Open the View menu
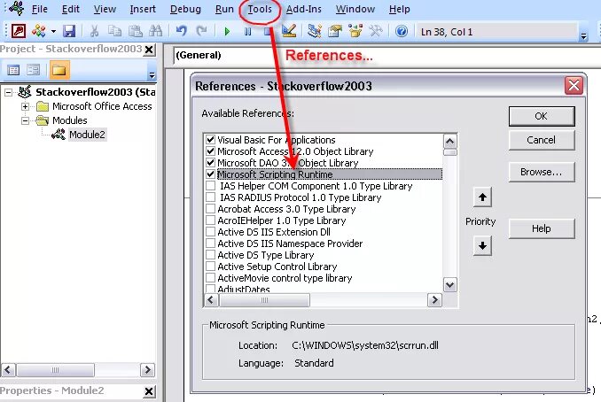Screen dimensions: 601x402 (x=105, y=9)
